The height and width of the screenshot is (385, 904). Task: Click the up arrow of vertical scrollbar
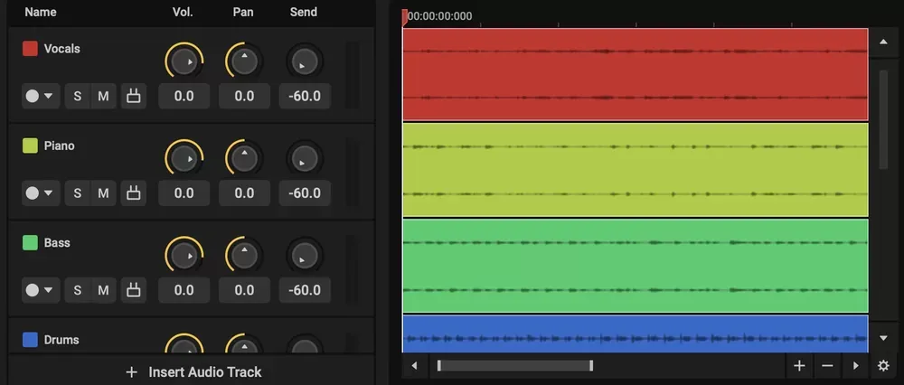[x=883, y=42]
